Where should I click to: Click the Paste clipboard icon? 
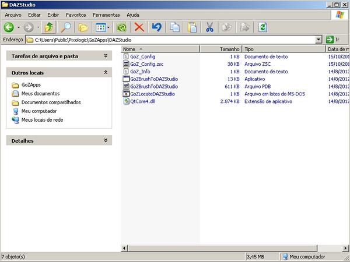coord(192,27)
